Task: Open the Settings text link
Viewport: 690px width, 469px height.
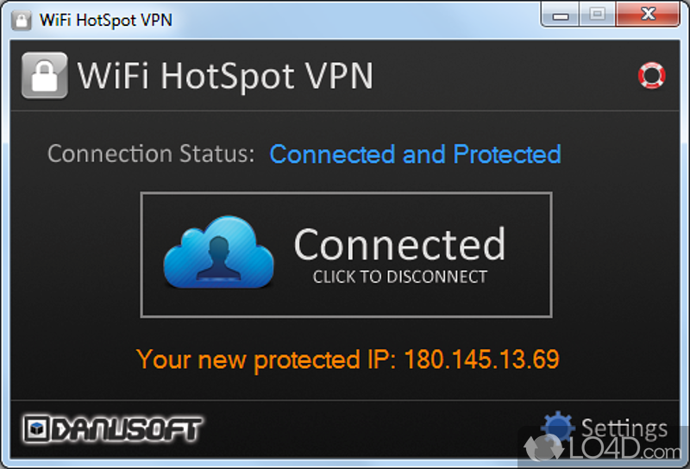Action: (x=624, y=428)
